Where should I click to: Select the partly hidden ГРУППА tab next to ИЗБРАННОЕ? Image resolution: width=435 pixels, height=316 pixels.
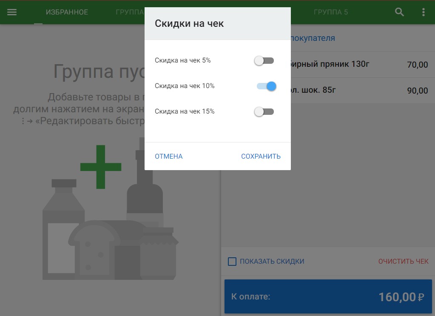[x=130, y=12]
